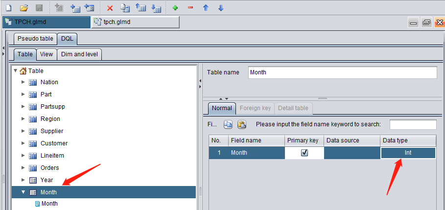Click the disabled Foreign key tab
This screenshot has height=210, width=445.
point(255,108)
